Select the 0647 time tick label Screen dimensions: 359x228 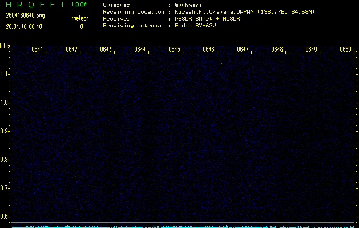(243, 50)
